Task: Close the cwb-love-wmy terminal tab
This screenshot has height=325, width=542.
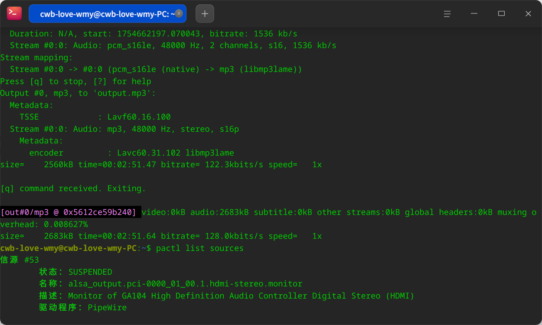Action: 179,13
